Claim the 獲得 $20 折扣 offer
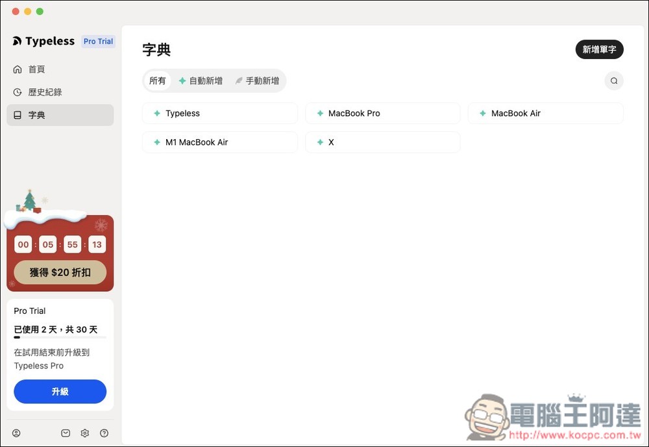 60,272
